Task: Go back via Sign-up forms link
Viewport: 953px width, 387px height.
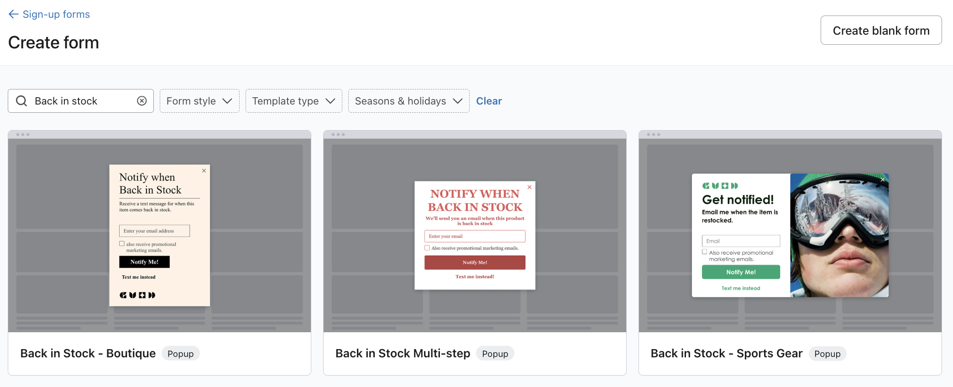Action: click(x=56, y=15)
